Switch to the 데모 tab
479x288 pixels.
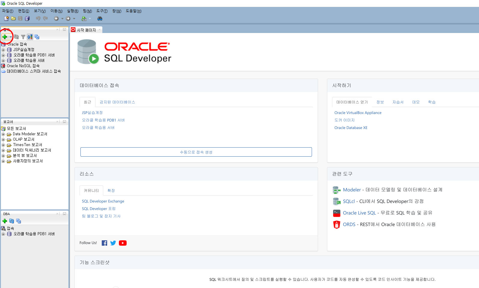point(416,102)
